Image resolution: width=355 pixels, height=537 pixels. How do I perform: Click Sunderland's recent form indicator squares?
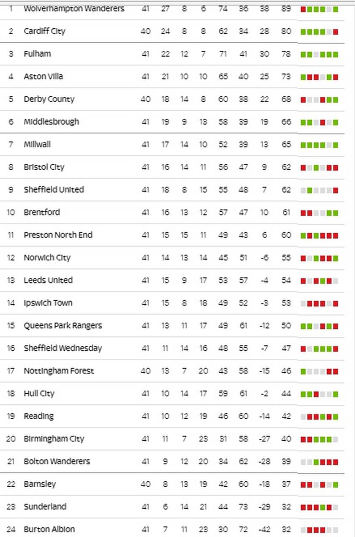319,507
